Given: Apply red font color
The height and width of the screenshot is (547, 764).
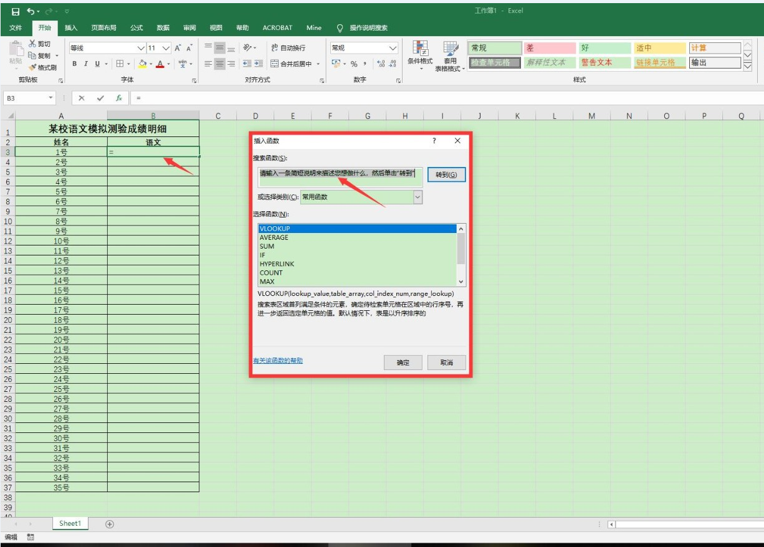Looking at the screenshot, I should click(x=160, y=64).
